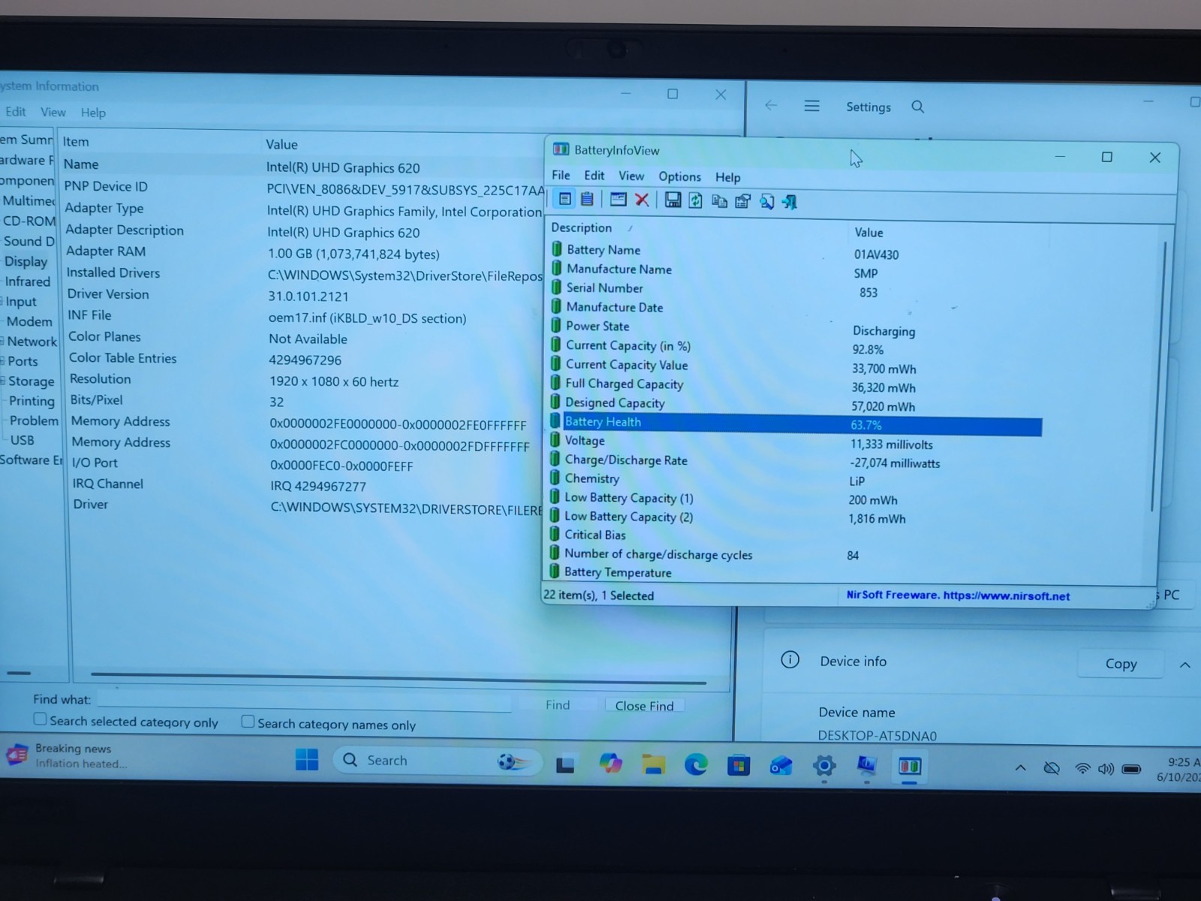Collapse the Device info section chevron

[1184, 664]
